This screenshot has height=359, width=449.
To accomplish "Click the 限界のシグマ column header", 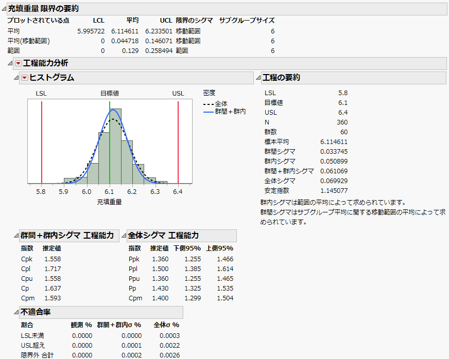I will [195, 21].
